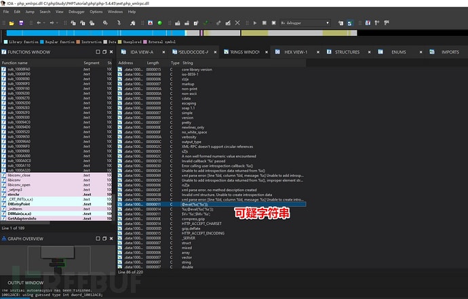Click the navigation band blue region
The height and width of the screenshot is (299, 468).
click(x=96, y=33)
